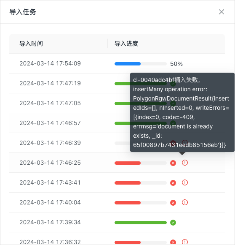Click error info icon for 17:36:32 task
The height and width of the screenshot is (245, 235).
[185, 242]
